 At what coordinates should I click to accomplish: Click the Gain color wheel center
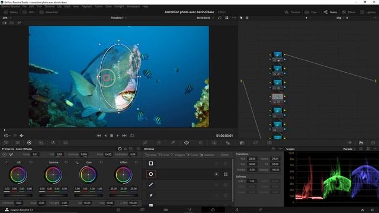pos(88,175)
